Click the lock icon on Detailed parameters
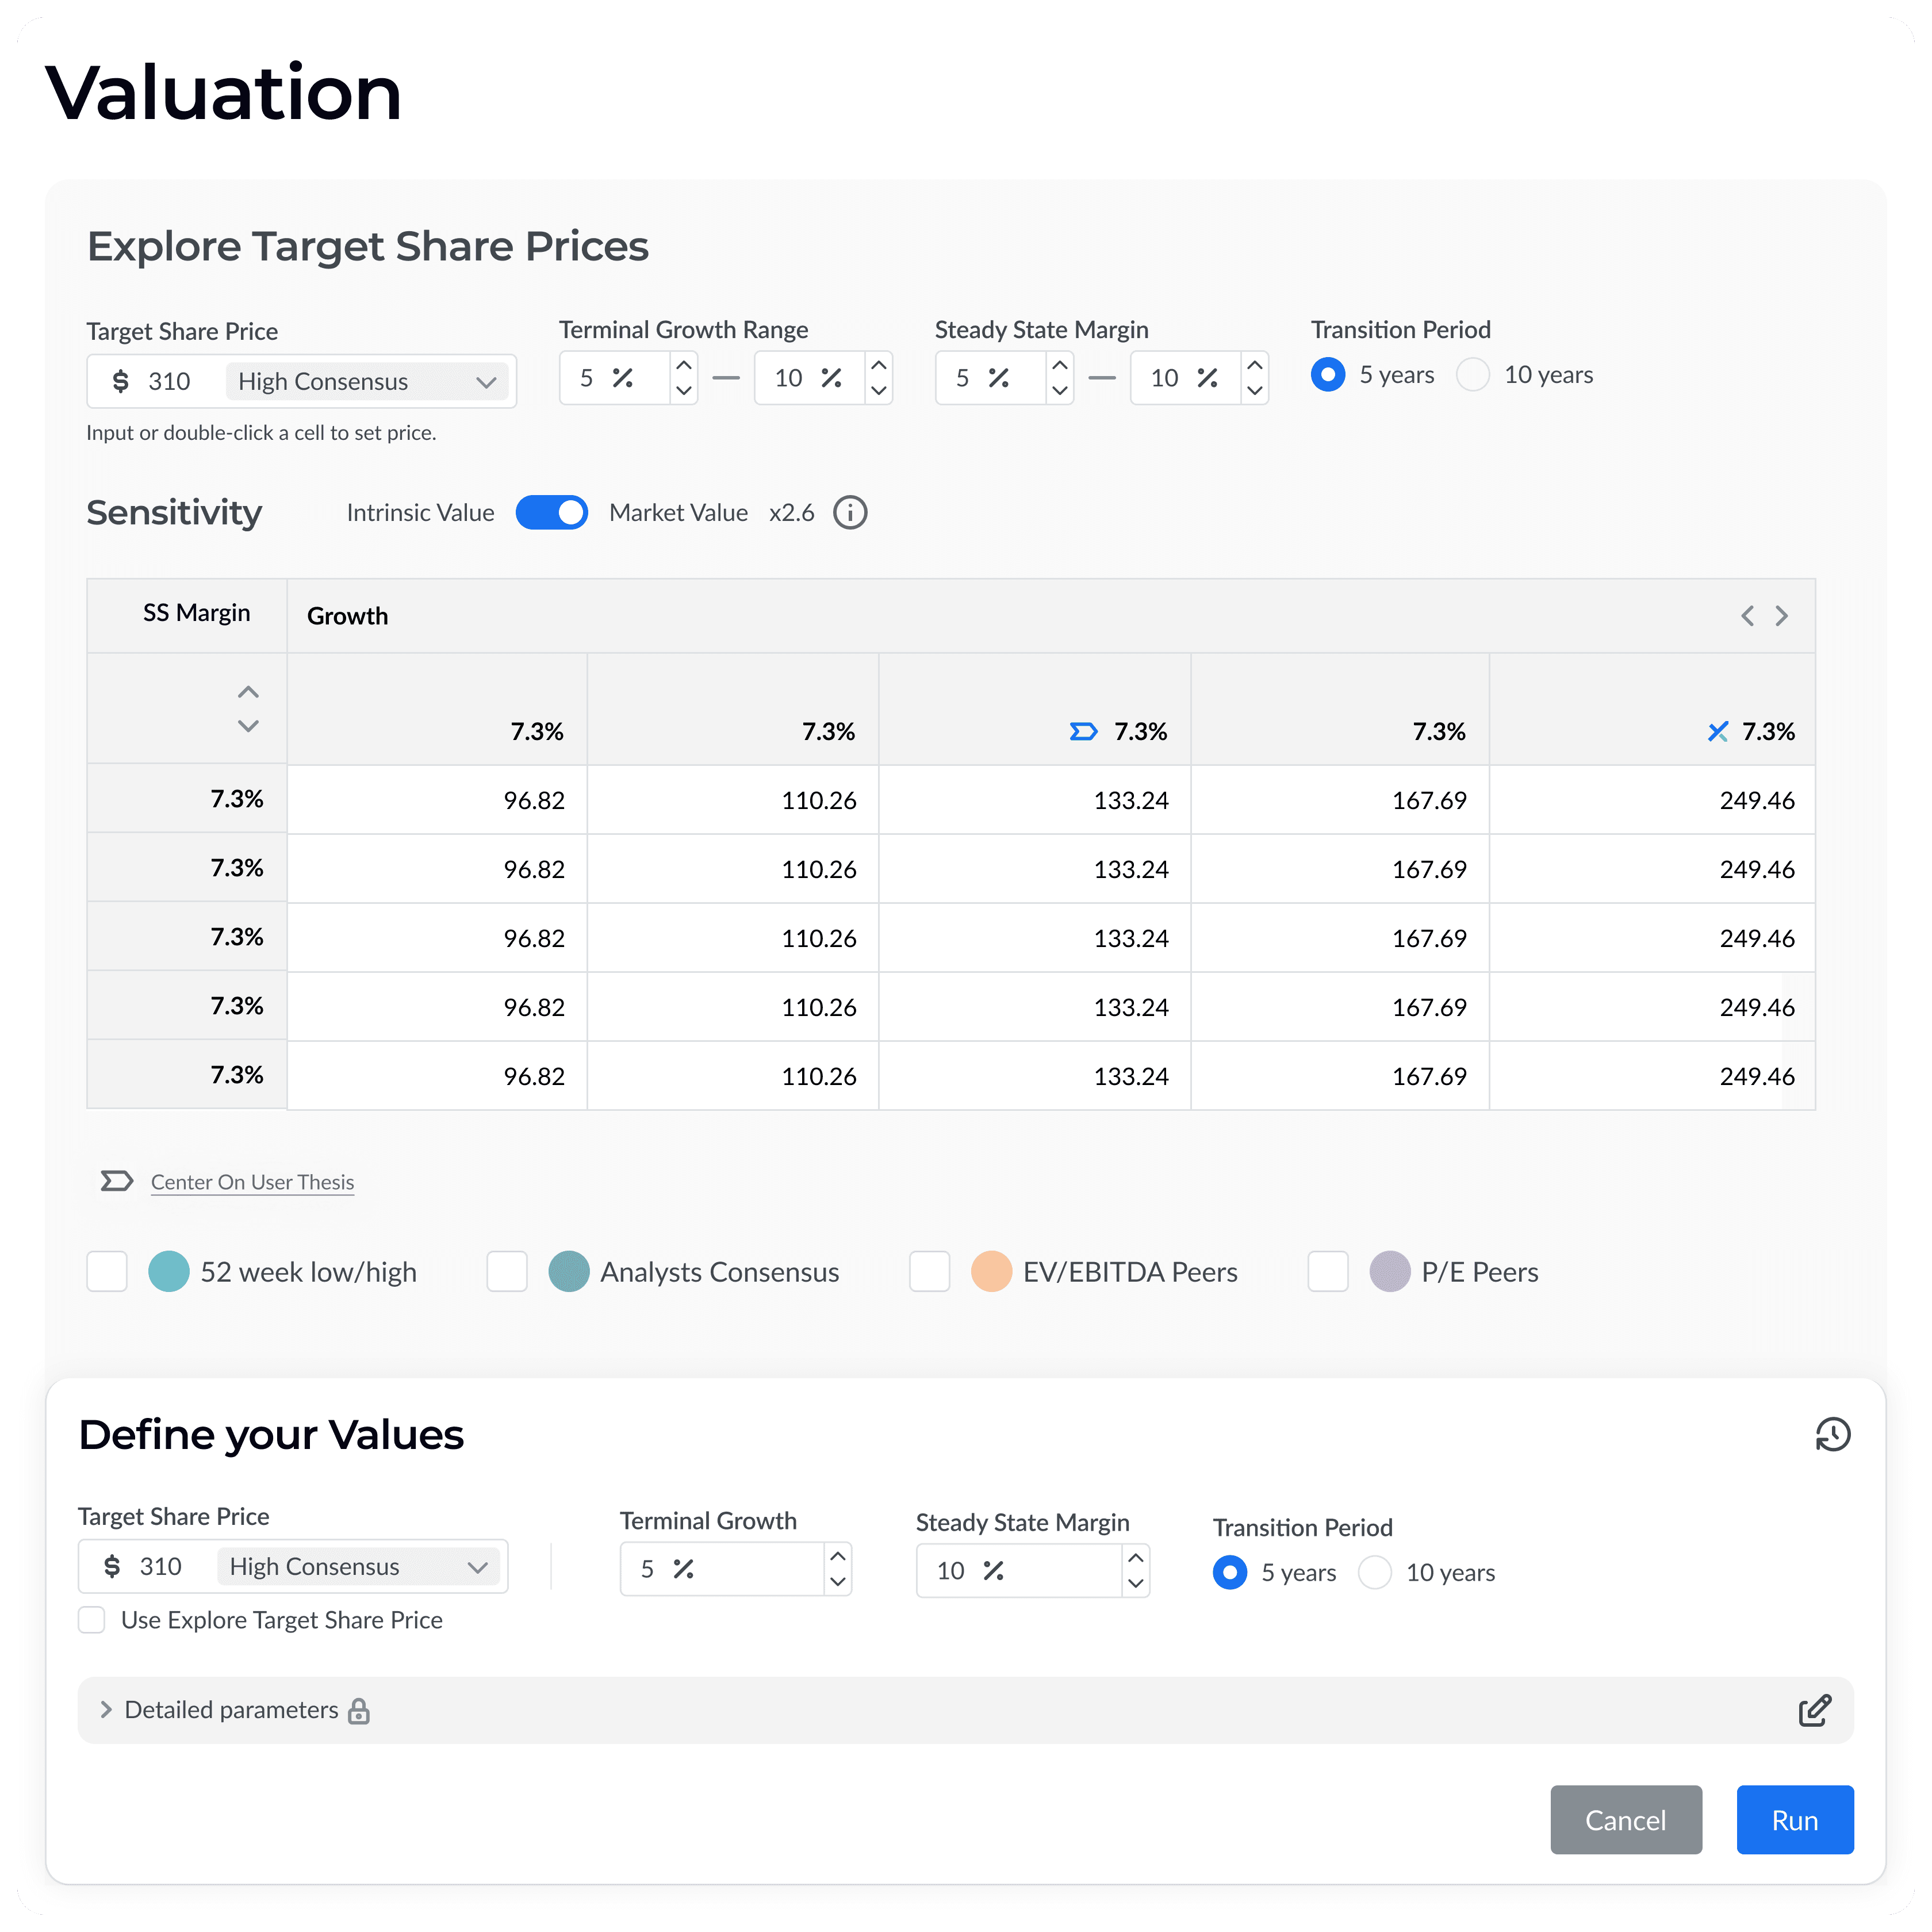Screen dimensions: 1932x1932 tap(360, 1711)
